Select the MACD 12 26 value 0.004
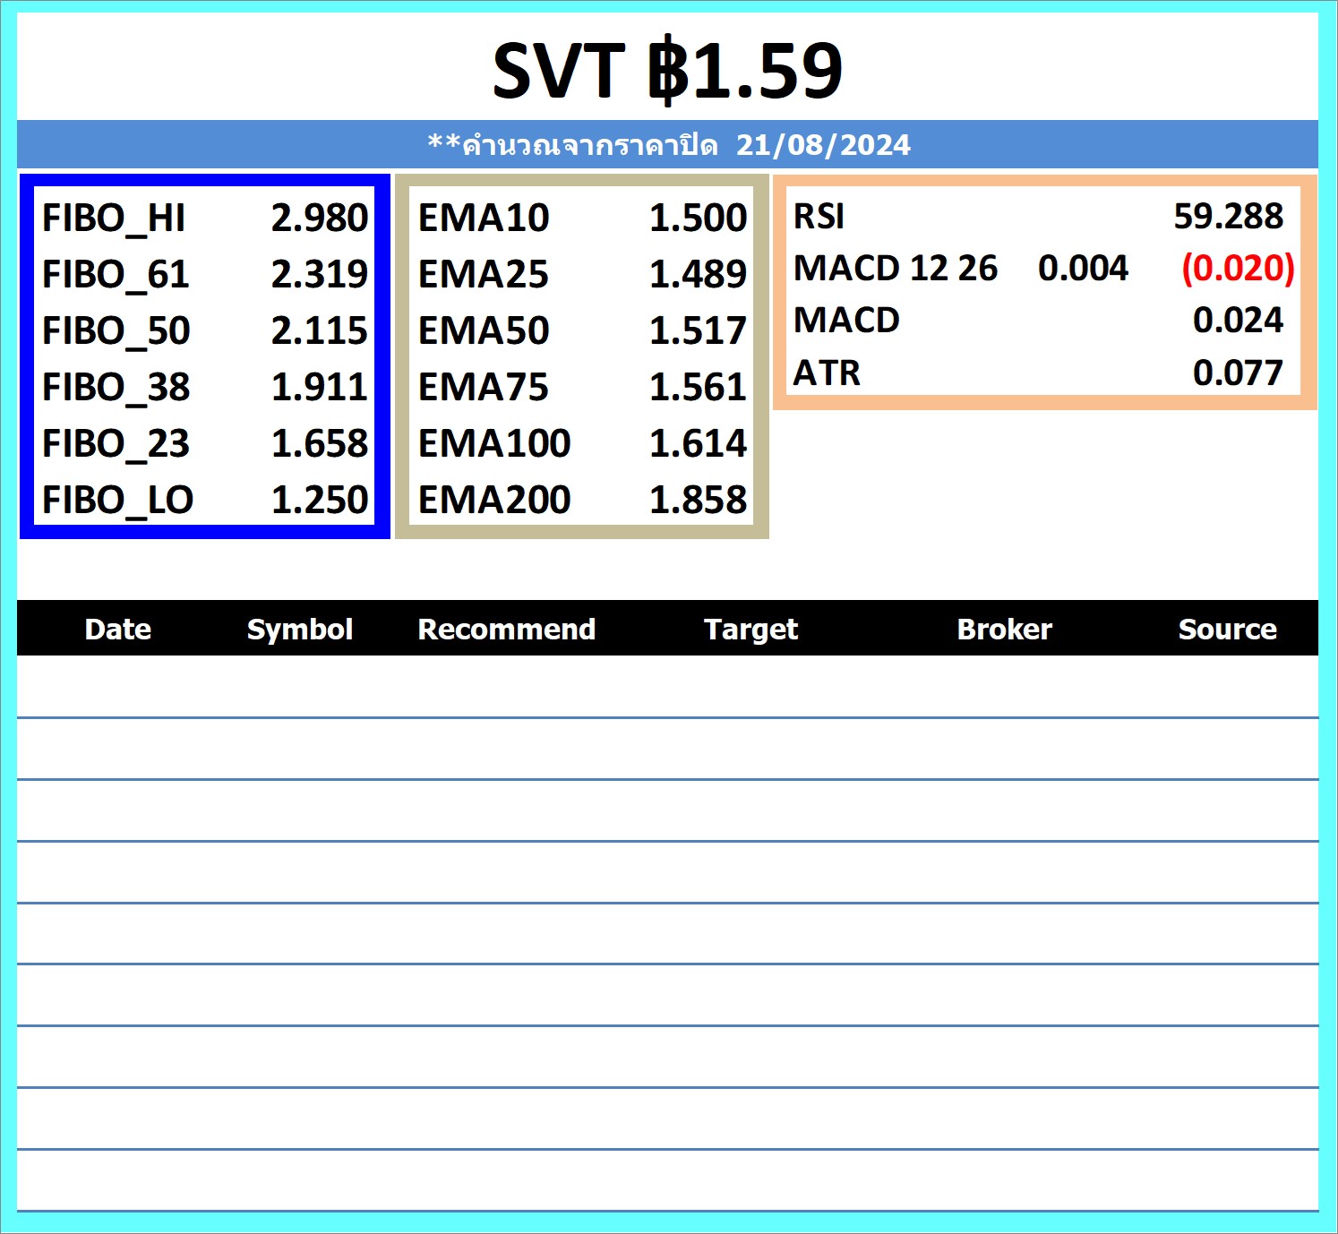Screen dimensions: 1338x1234 point(1083,268)
